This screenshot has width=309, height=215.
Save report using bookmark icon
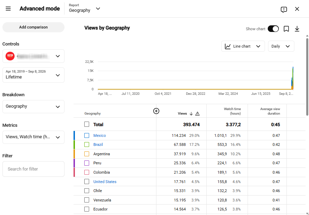[x=286, y=29]
